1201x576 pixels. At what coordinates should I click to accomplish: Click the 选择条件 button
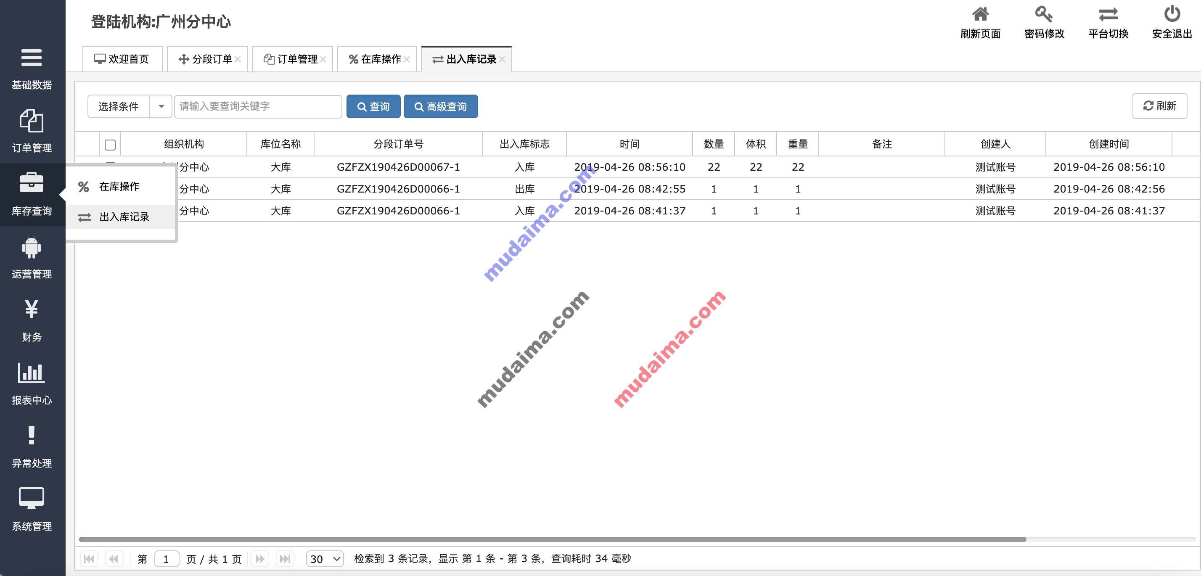(119, 106)
